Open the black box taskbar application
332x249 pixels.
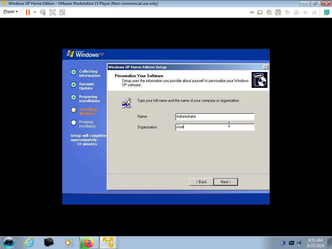tap(49, 243)
